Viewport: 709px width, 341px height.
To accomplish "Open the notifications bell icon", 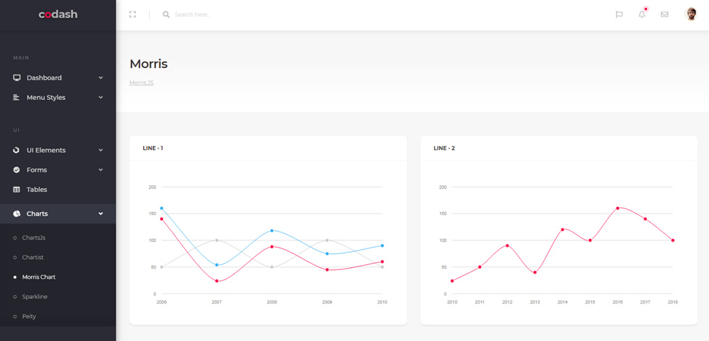I will [642, 14].
